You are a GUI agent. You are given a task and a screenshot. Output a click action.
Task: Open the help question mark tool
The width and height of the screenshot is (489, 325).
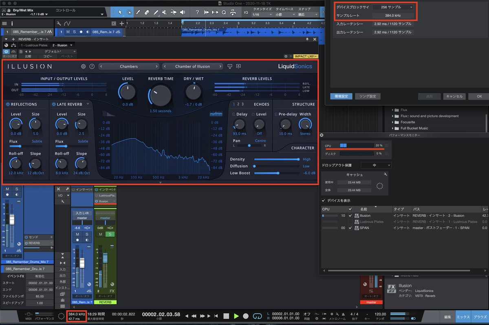197,12
